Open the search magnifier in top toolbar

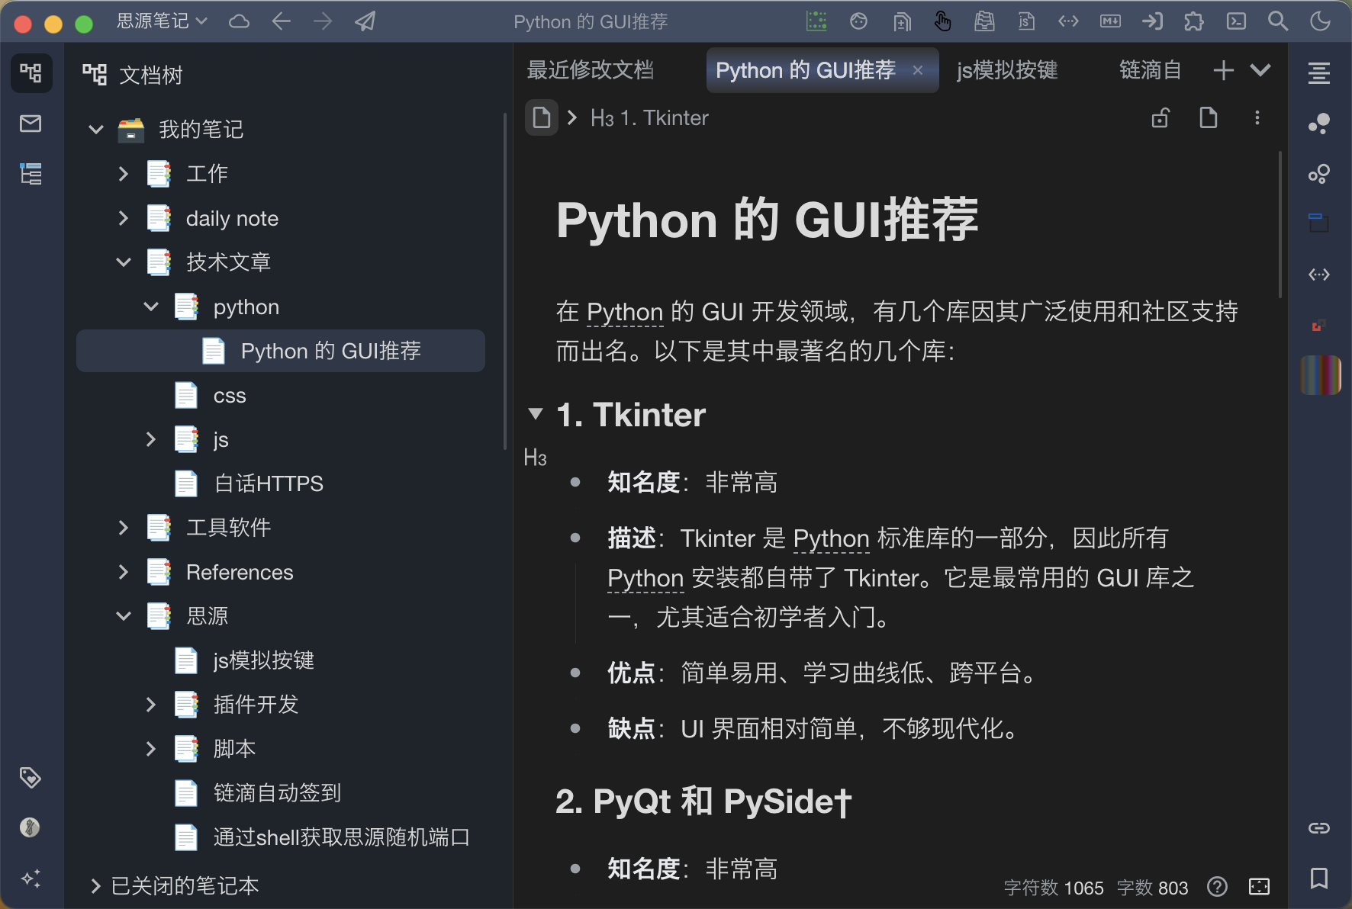(1278, 21)
